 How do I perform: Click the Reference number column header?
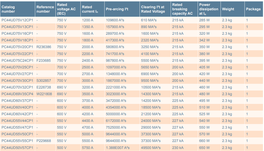coord(45,9)
